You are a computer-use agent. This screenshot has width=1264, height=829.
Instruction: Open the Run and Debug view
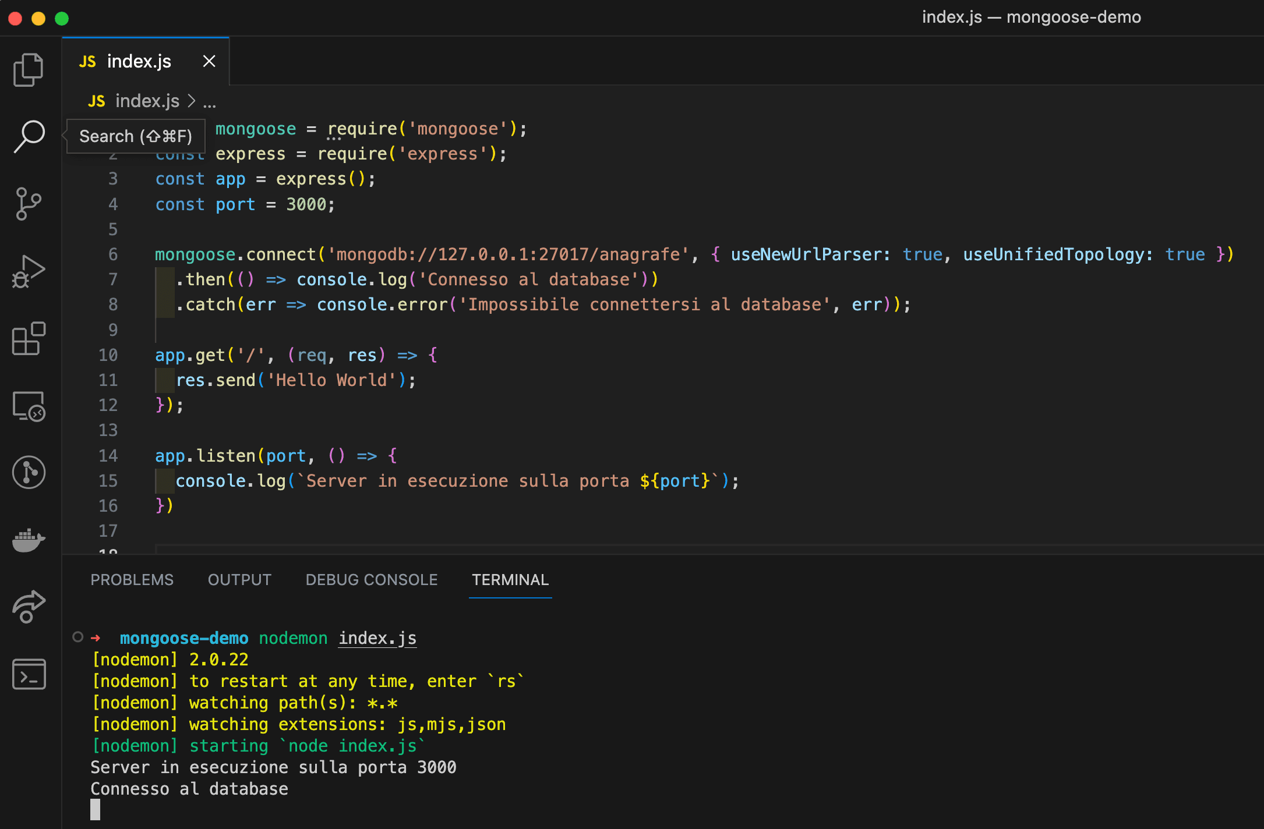29,271
